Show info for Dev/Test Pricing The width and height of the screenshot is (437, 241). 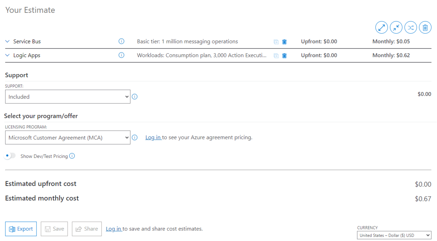click(72, 156)
